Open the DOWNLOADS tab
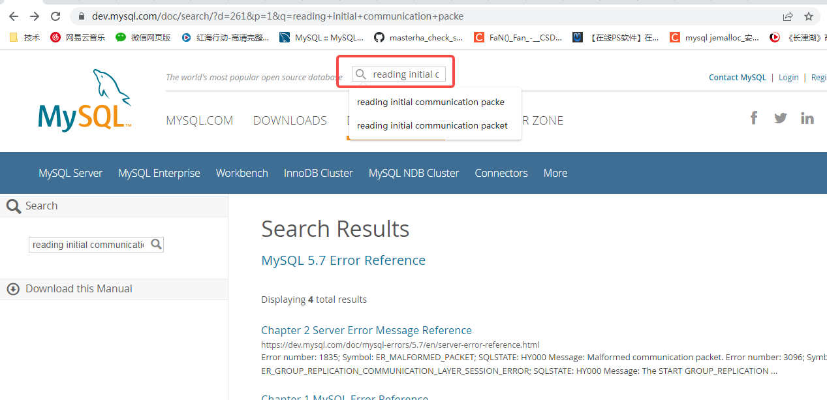 pyautogui.click(x=290, y=121)
